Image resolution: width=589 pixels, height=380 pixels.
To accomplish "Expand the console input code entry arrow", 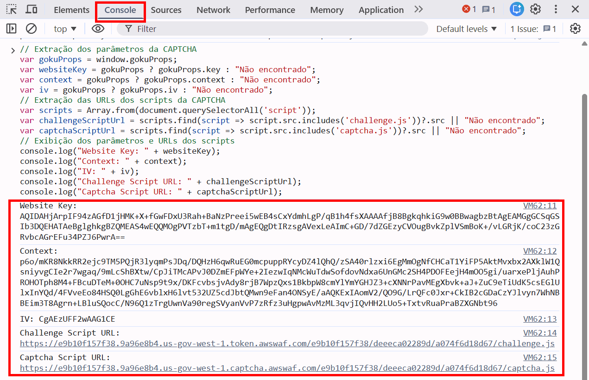I will tap(13, 50).
